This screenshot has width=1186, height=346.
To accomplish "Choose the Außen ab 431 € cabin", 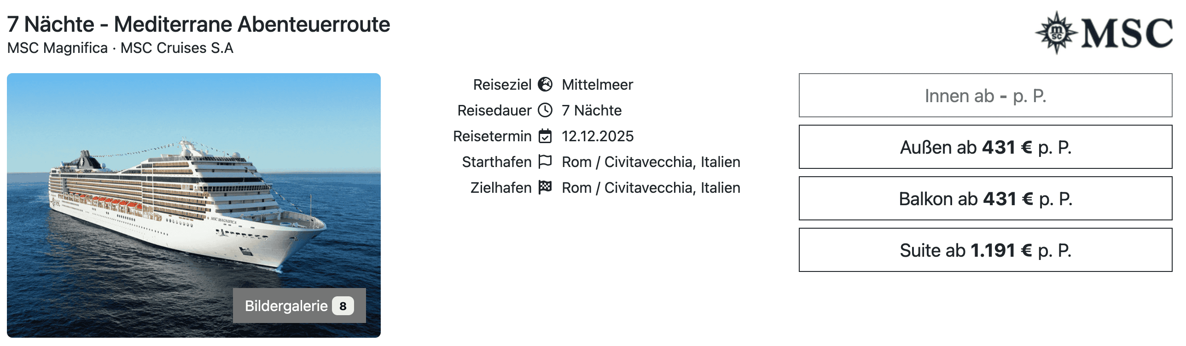I will point(985,147).
